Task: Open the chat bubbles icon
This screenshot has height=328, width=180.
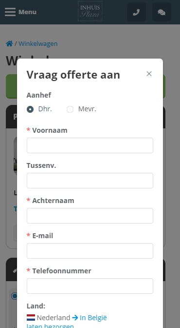Action: (162, 12)
